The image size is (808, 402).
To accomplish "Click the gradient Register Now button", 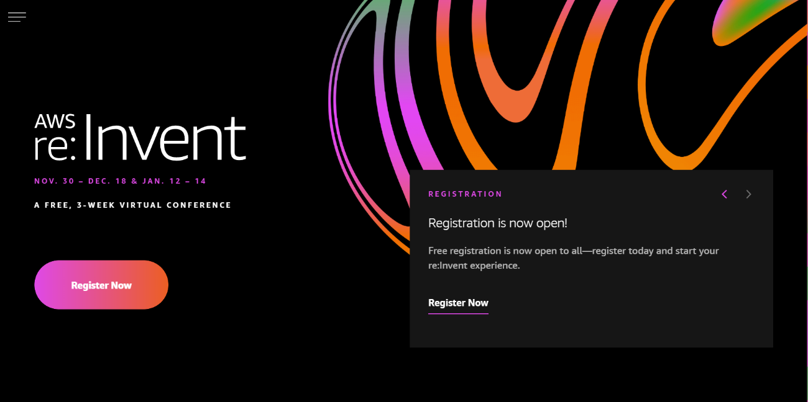I will 101,285.
